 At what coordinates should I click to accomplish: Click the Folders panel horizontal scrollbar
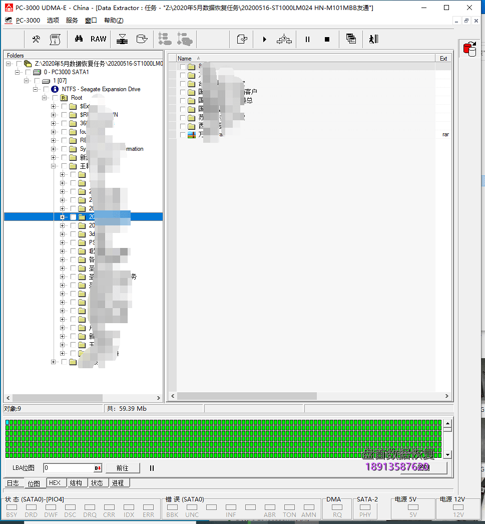[83, 398]
